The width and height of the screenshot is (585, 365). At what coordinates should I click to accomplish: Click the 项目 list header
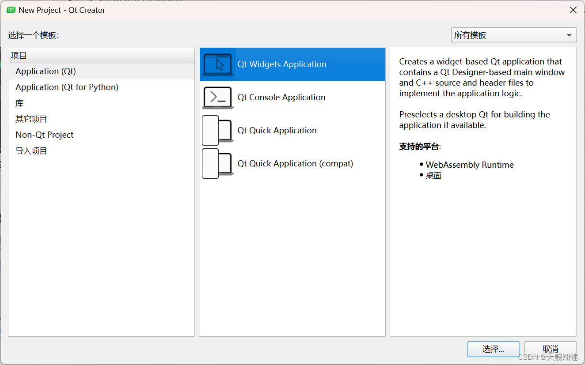(102, 56)
